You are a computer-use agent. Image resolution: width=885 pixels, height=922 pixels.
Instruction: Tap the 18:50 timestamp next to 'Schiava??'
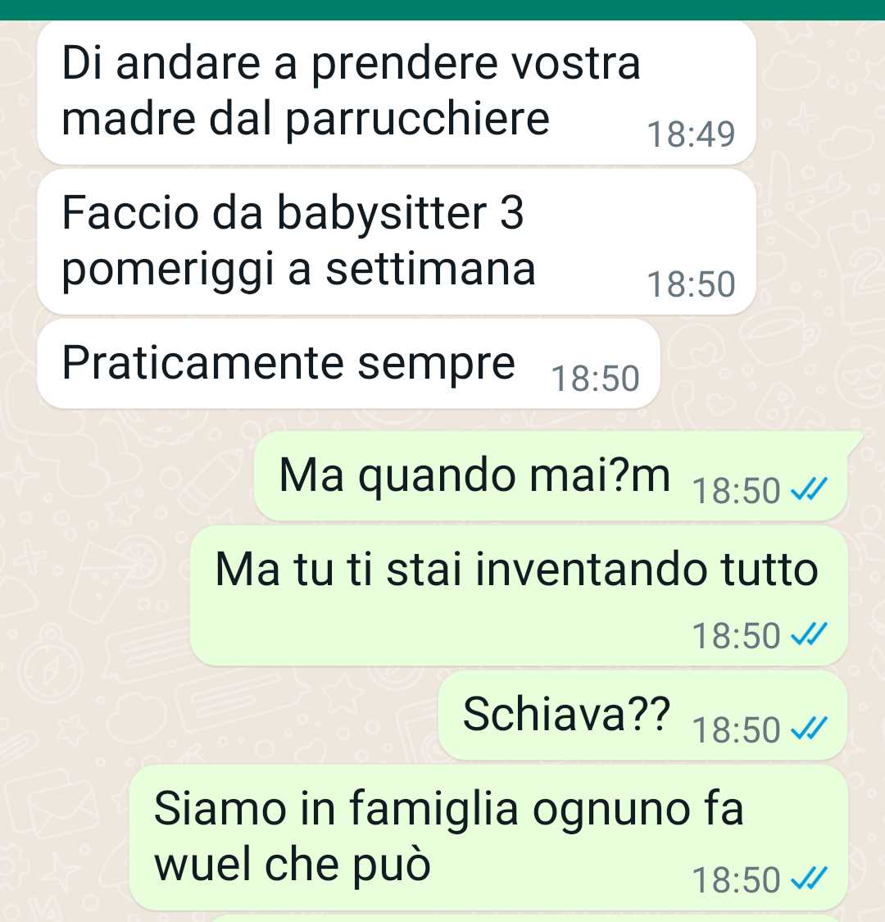point(736,729)
